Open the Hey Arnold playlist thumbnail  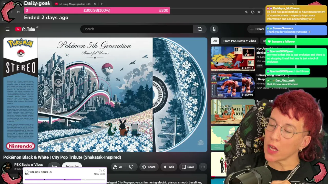233,59
